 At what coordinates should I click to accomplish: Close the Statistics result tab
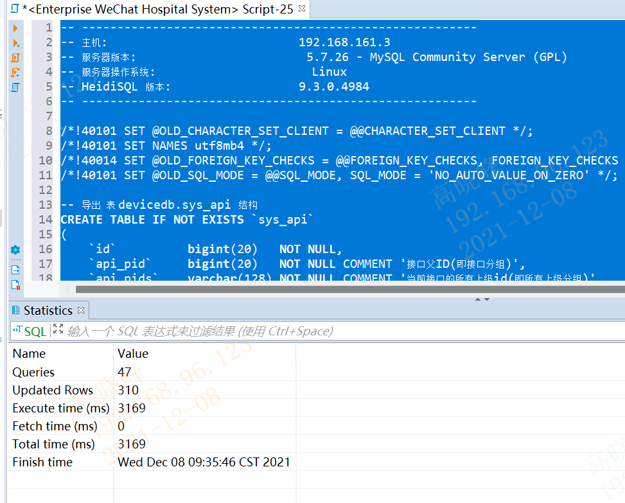pyautogui.click(x=81, y=310)
